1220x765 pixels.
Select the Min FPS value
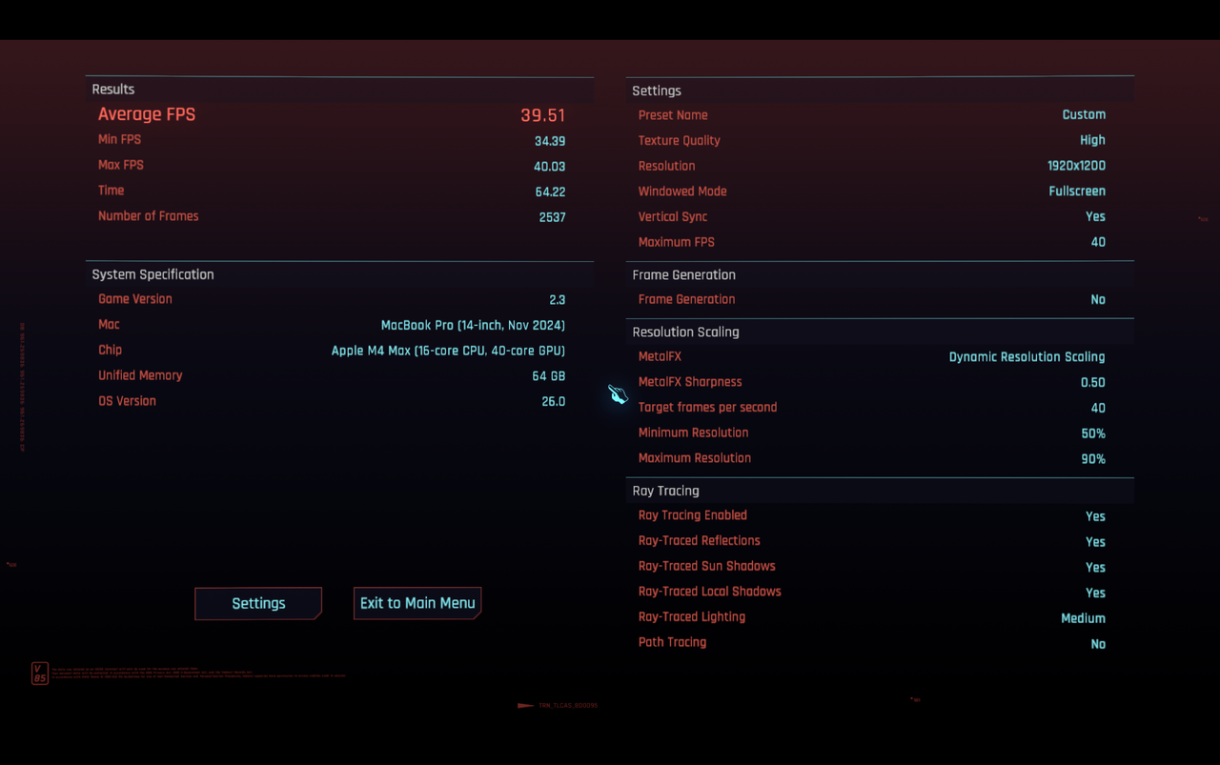(550, 141)
